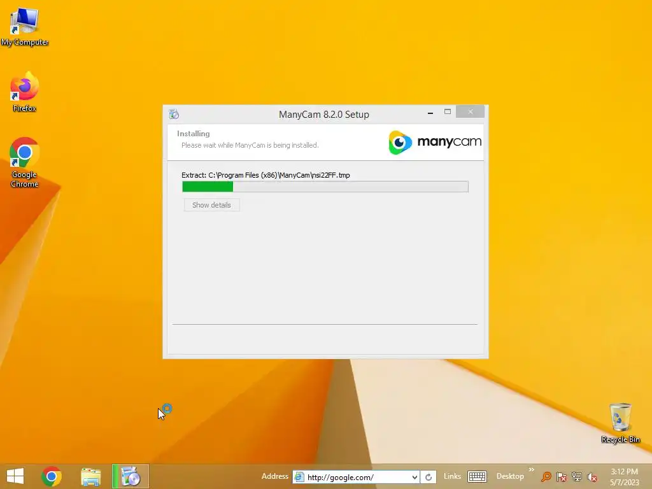Open the Action Center flag tray icon
Image resolution: width=652 pixels, height=489 pixels.
pyautogui.click(x=562, y=476)
